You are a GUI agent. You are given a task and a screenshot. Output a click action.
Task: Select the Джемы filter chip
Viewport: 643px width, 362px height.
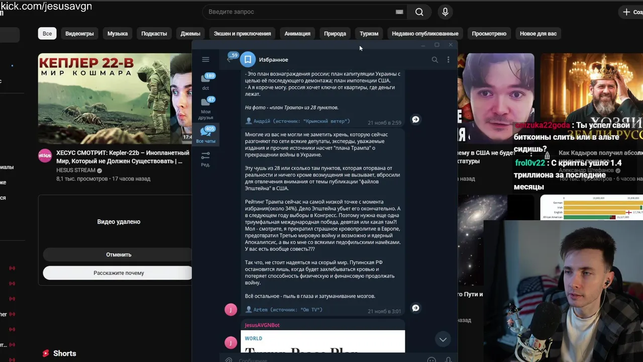(x=190, y=34)
